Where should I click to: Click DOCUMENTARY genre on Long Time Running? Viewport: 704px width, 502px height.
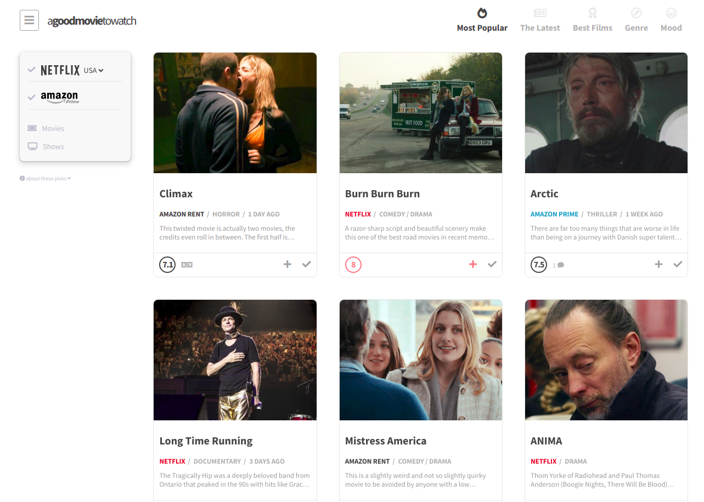point(217,461)
